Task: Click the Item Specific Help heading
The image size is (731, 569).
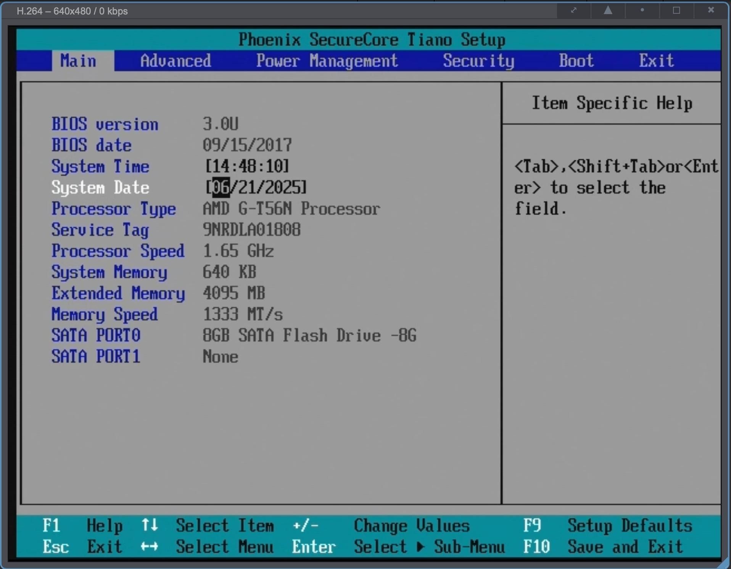Action: click(x=612, y=103)
